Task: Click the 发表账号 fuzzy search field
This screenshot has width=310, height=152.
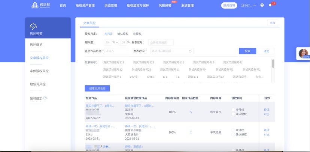Action: pos(161,42)
